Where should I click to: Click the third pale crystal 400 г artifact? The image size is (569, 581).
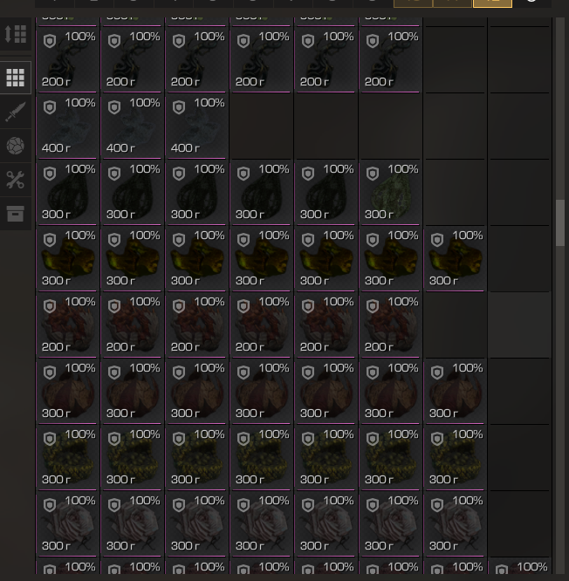pyautogui.click(x=196, y=126)
